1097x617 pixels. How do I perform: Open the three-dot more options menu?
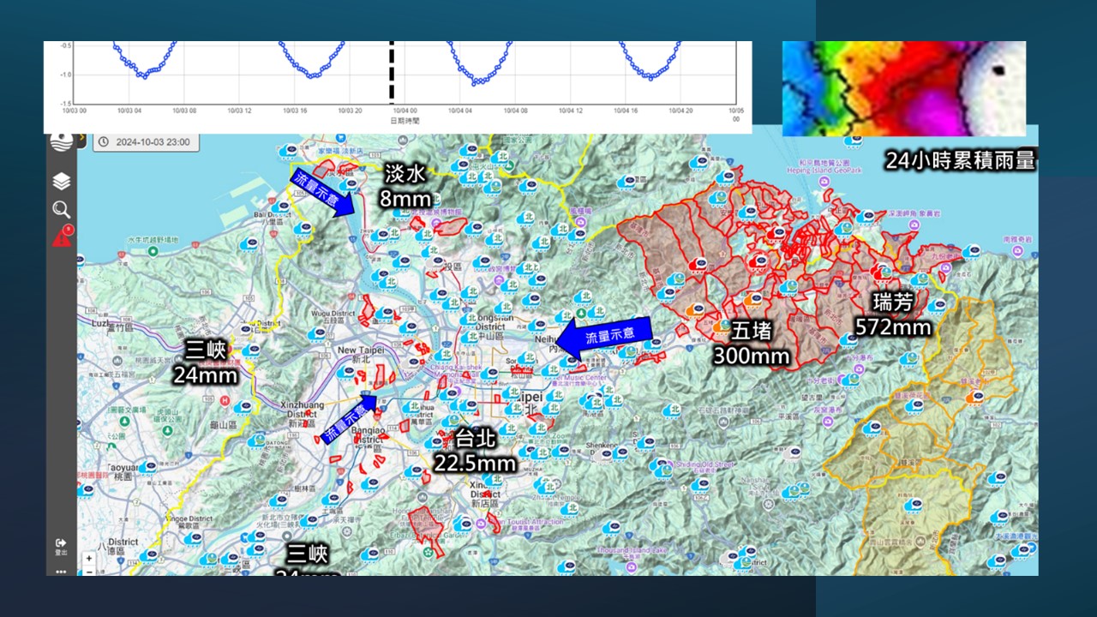click(61, 570)
